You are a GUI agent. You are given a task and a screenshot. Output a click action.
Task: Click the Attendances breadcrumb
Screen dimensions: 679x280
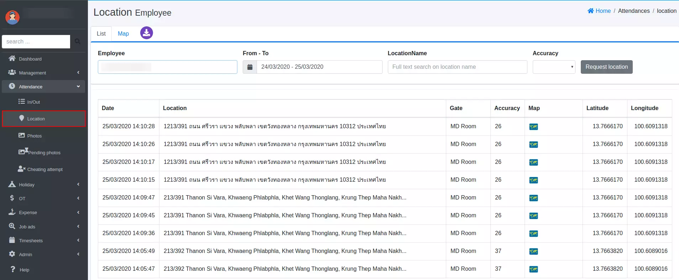tap(633, 11)
